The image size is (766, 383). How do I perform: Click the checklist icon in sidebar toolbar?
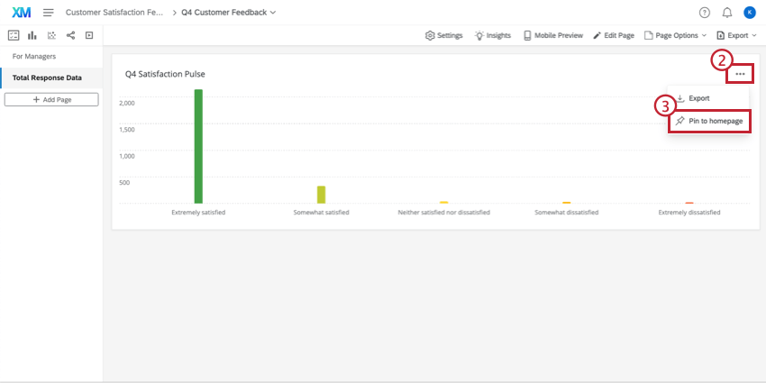click(14, 36)
